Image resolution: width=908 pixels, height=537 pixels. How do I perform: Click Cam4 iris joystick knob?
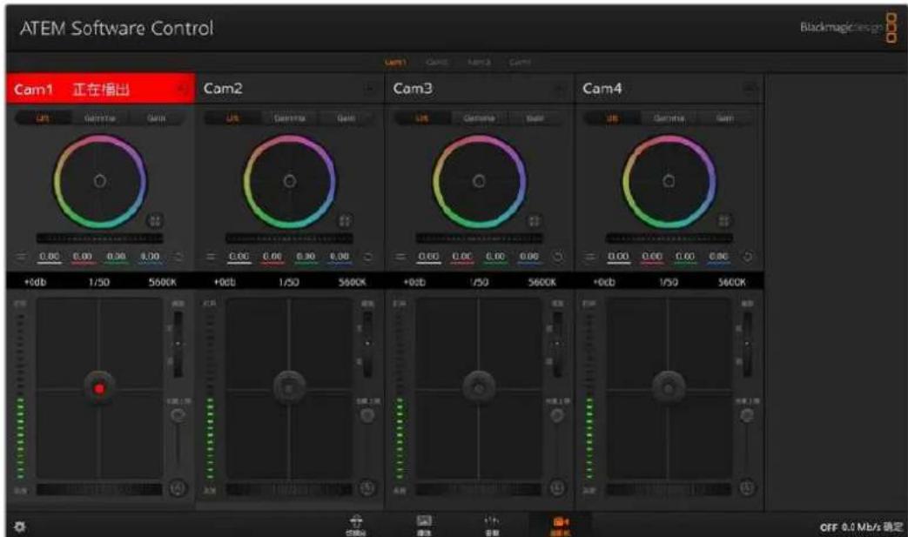pyautogui.click(x=669, y=387)
